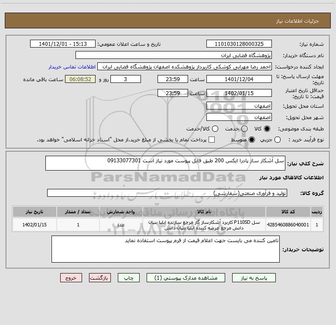This screenshot has width=336, height=325.
Task: Click the گروه کالا label
Action: [312, 193]
